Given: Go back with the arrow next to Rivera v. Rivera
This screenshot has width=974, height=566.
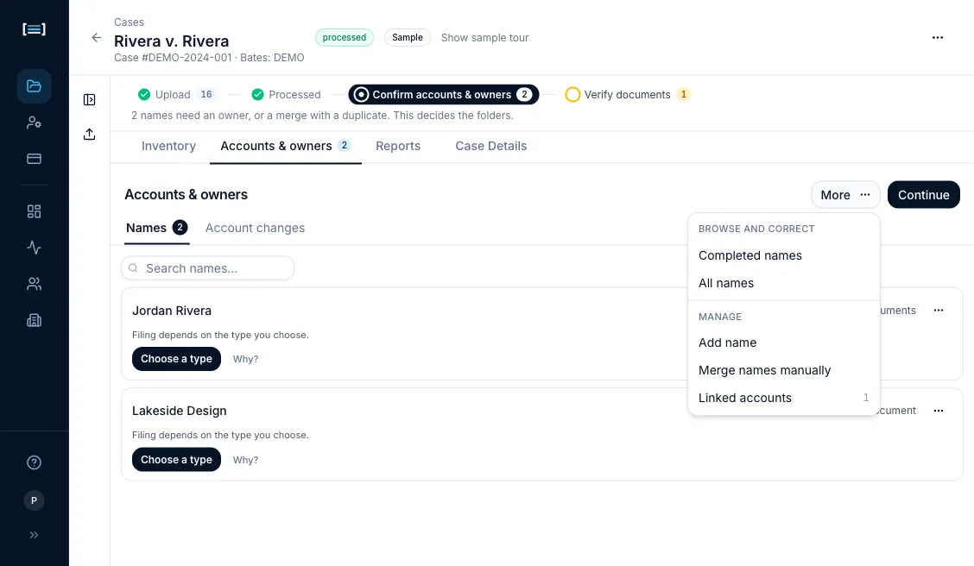Looking at the screenshot, I should (x=97, y=38).
